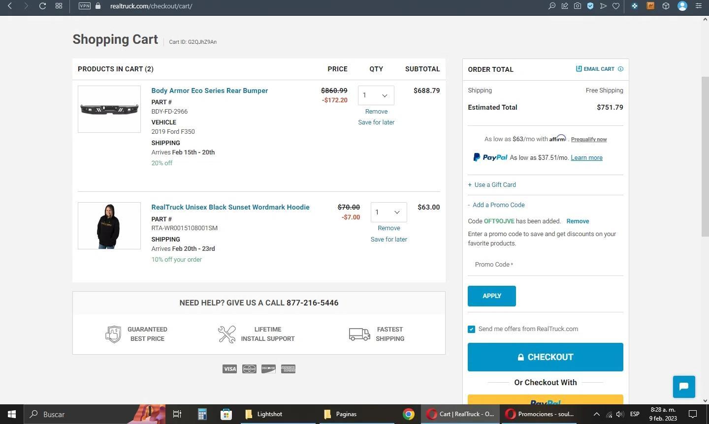Open quantity dropdown for Rear Bumper

[x=376, y=95]
